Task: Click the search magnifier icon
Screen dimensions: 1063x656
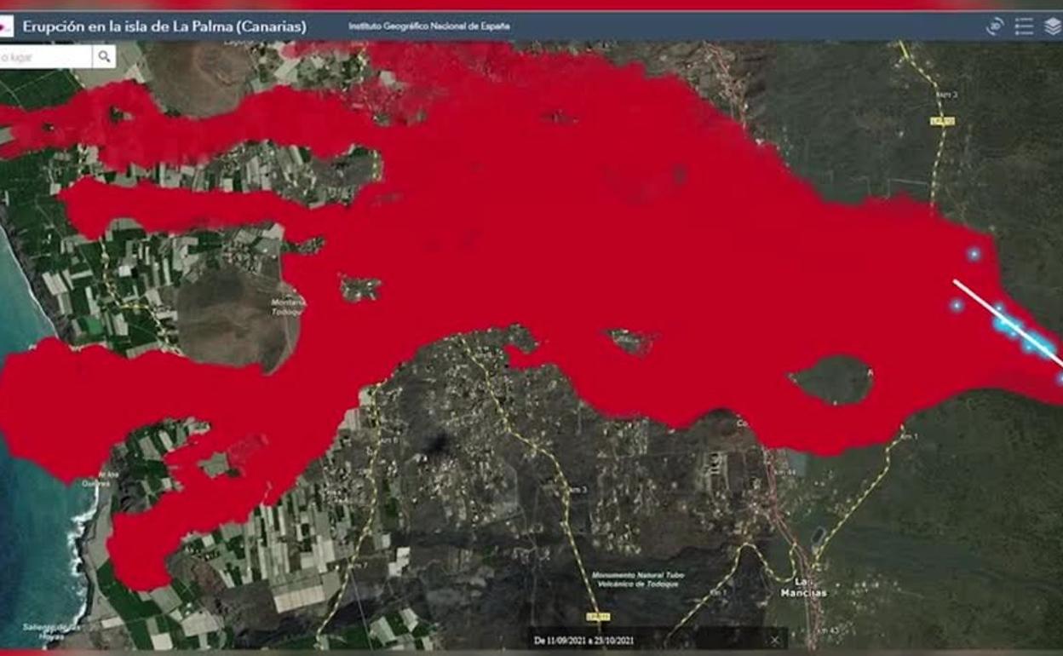Action: click(104, 57)
